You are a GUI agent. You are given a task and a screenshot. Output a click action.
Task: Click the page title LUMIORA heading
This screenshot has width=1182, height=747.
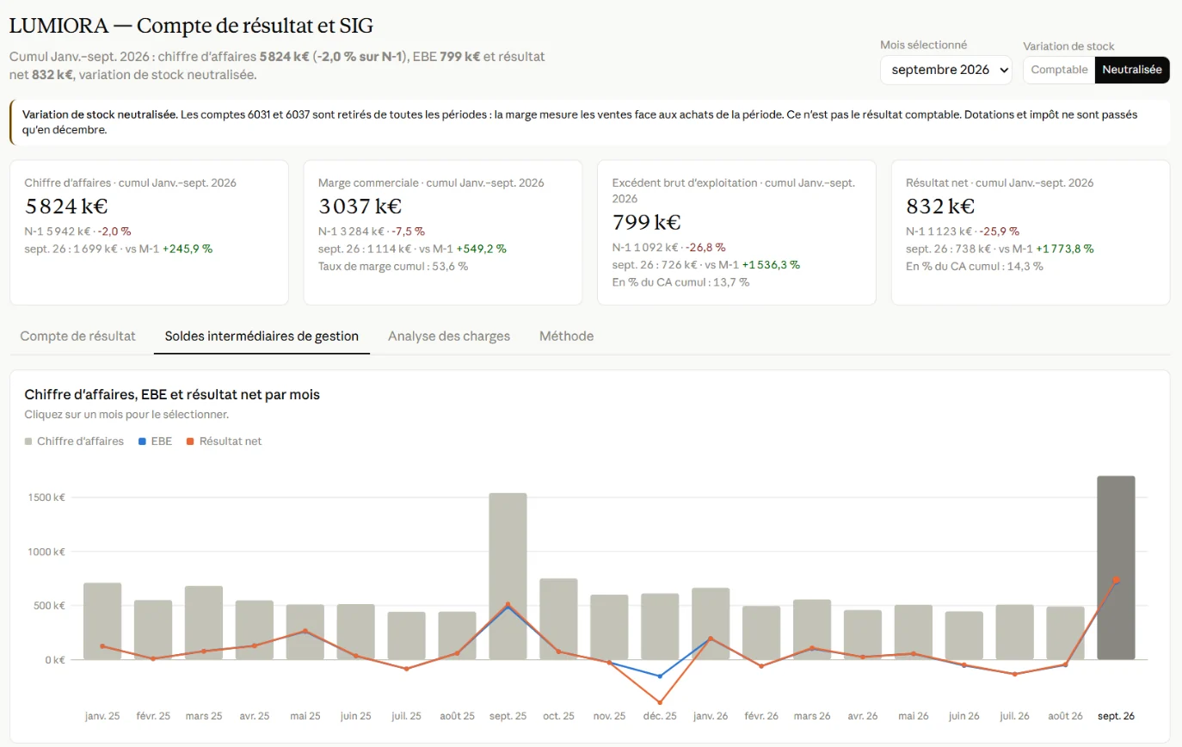[192, 26]
